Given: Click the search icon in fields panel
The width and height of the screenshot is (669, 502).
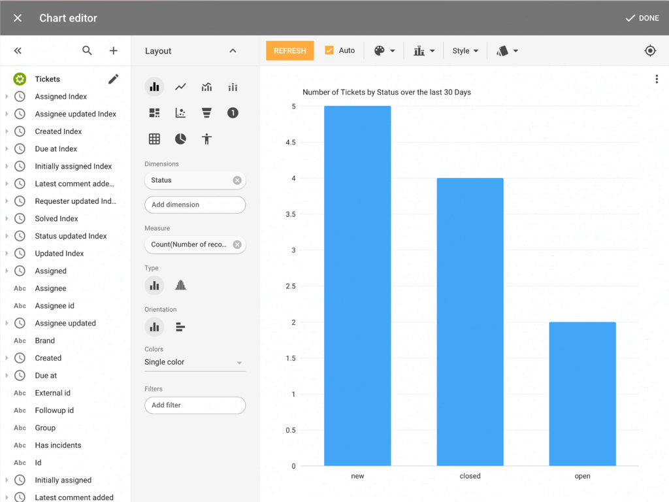Looking at the screenshot, I should pyautogui.click(x=87, y=50).
